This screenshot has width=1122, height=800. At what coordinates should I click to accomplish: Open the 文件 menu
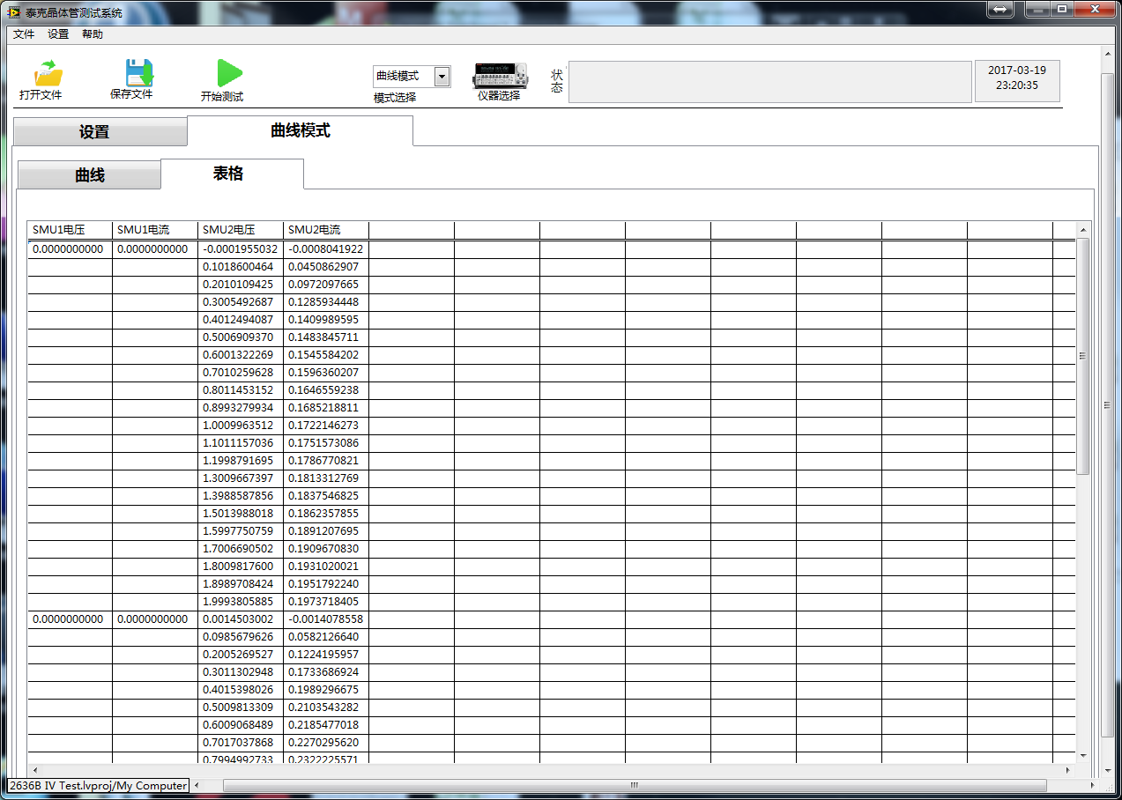click(x=24, y=34)
